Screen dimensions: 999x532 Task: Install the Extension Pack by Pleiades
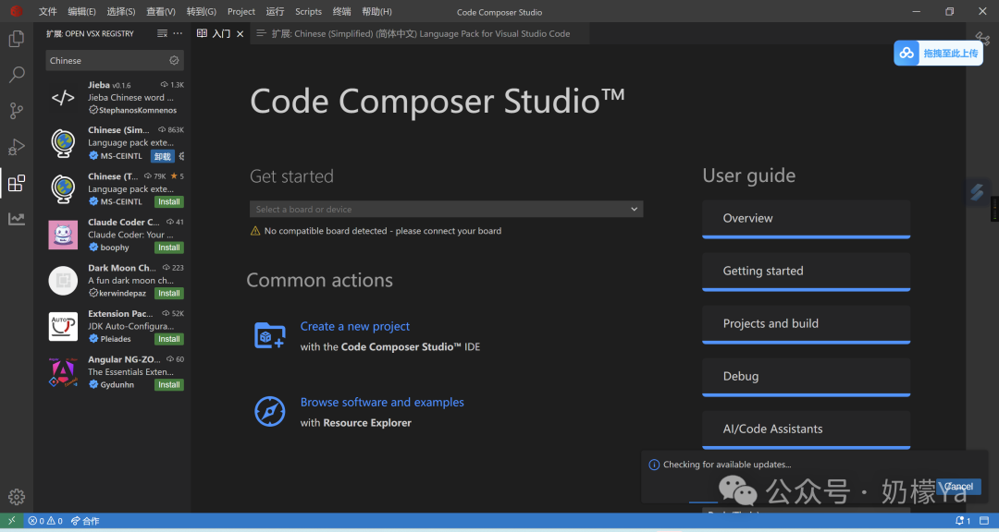point(169,339)
